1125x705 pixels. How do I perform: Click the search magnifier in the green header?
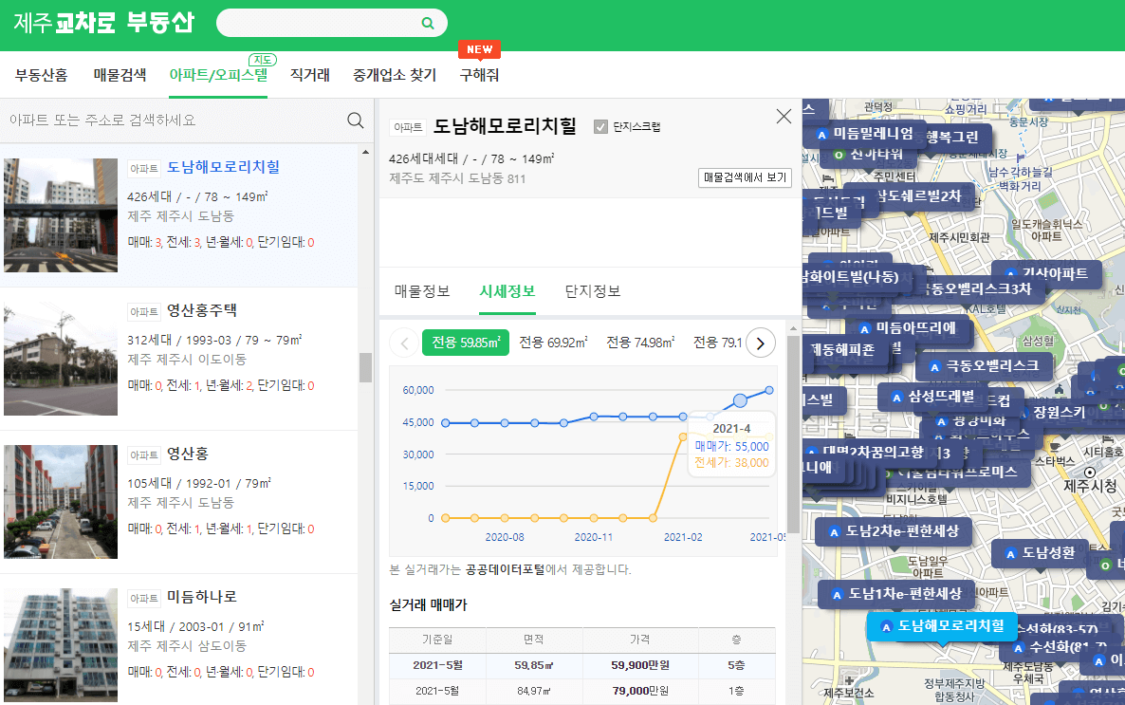(427, 22)
